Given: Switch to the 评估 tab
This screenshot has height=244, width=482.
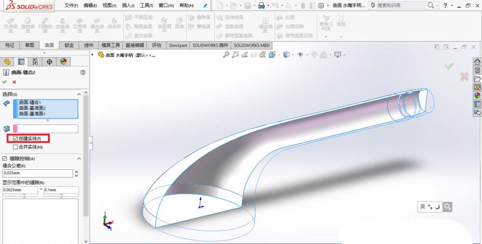Looking at the screenshot, I should pos(157,45).
